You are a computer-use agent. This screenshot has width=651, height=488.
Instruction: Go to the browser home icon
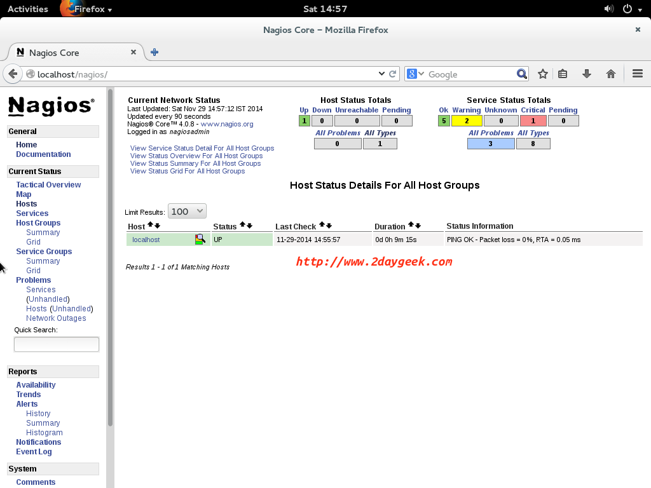[611, 74]
